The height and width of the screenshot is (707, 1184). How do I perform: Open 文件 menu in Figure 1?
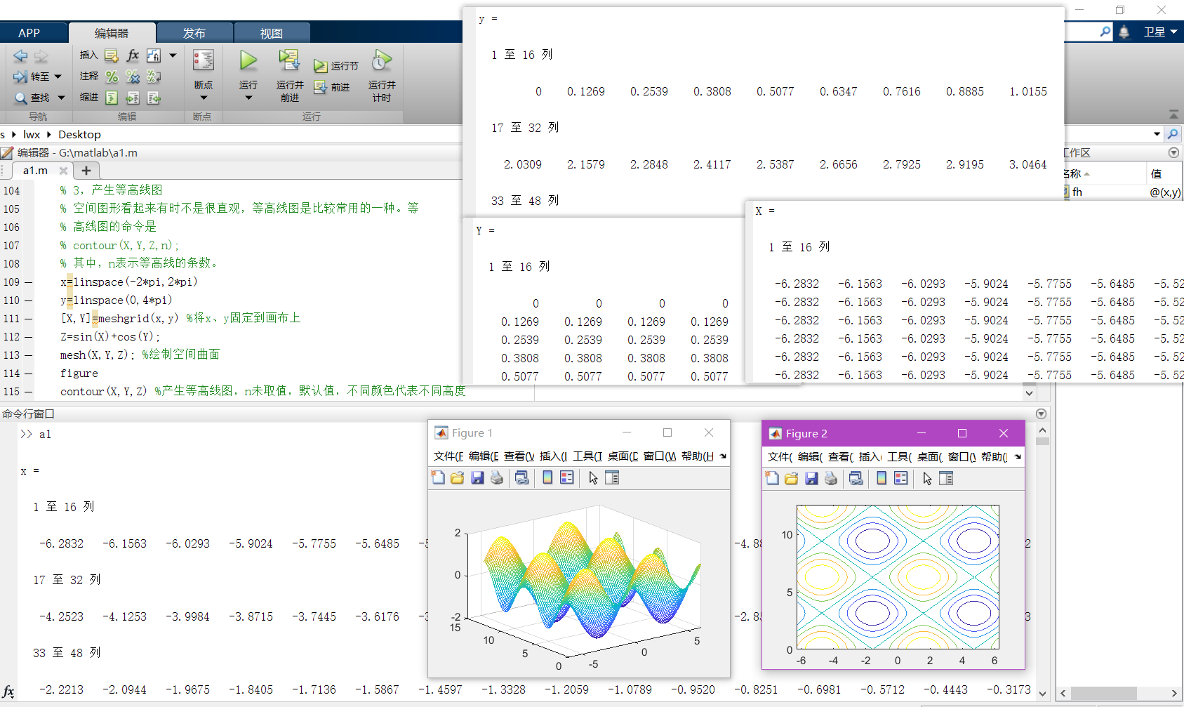click(x=448, y=456)
